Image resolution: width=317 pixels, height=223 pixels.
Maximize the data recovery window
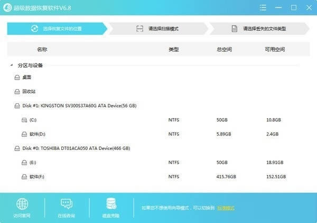tap(294, 8)
